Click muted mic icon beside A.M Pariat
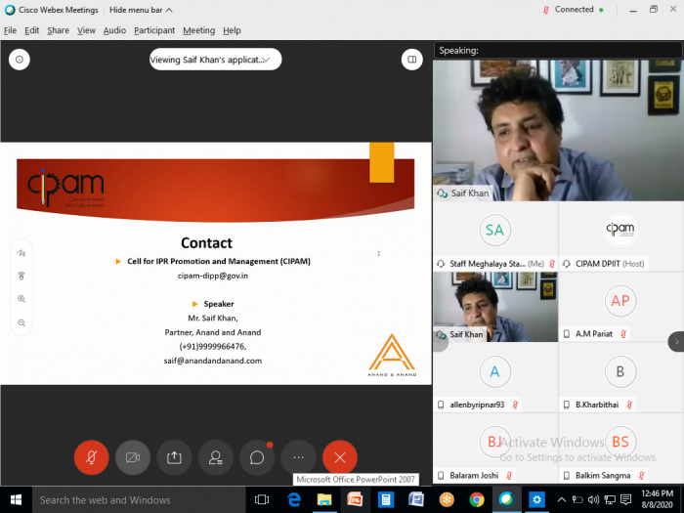The height and width of the screenshot is (513, 684). tap(623, 334)
